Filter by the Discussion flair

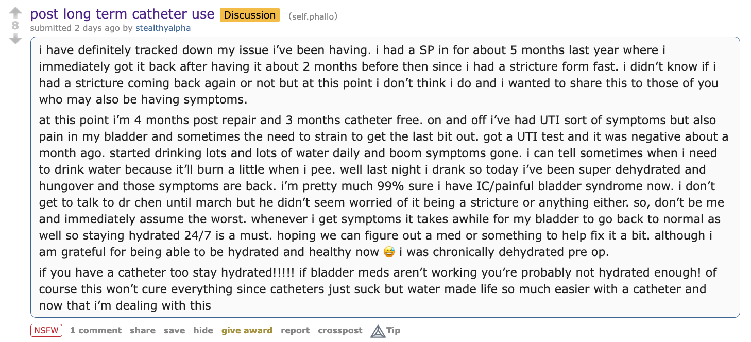(250, 15)
